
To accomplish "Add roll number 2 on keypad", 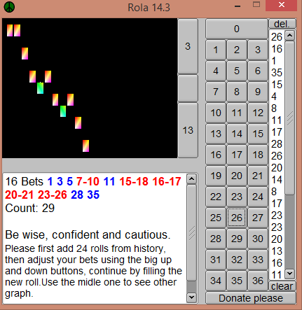I will (x=237, y=50).
